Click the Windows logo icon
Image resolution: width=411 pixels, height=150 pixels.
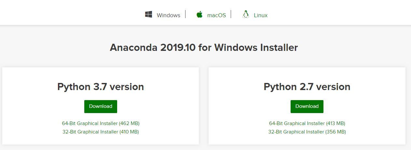click(x=149, y=15)
